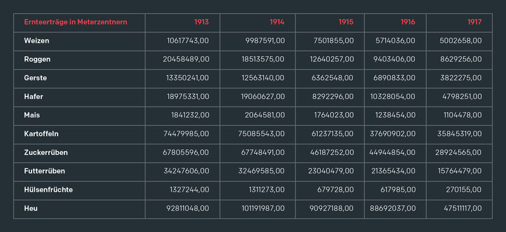Select the 1917 column header
506x232 pixels.
tap(474, 22)
